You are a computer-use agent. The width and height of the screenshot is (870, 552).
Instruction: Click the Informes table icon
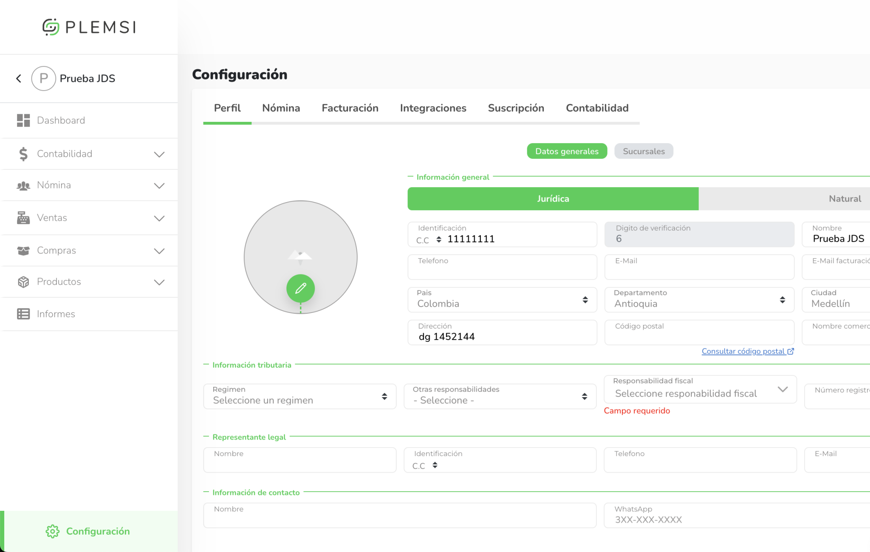[x=23, y=314]
